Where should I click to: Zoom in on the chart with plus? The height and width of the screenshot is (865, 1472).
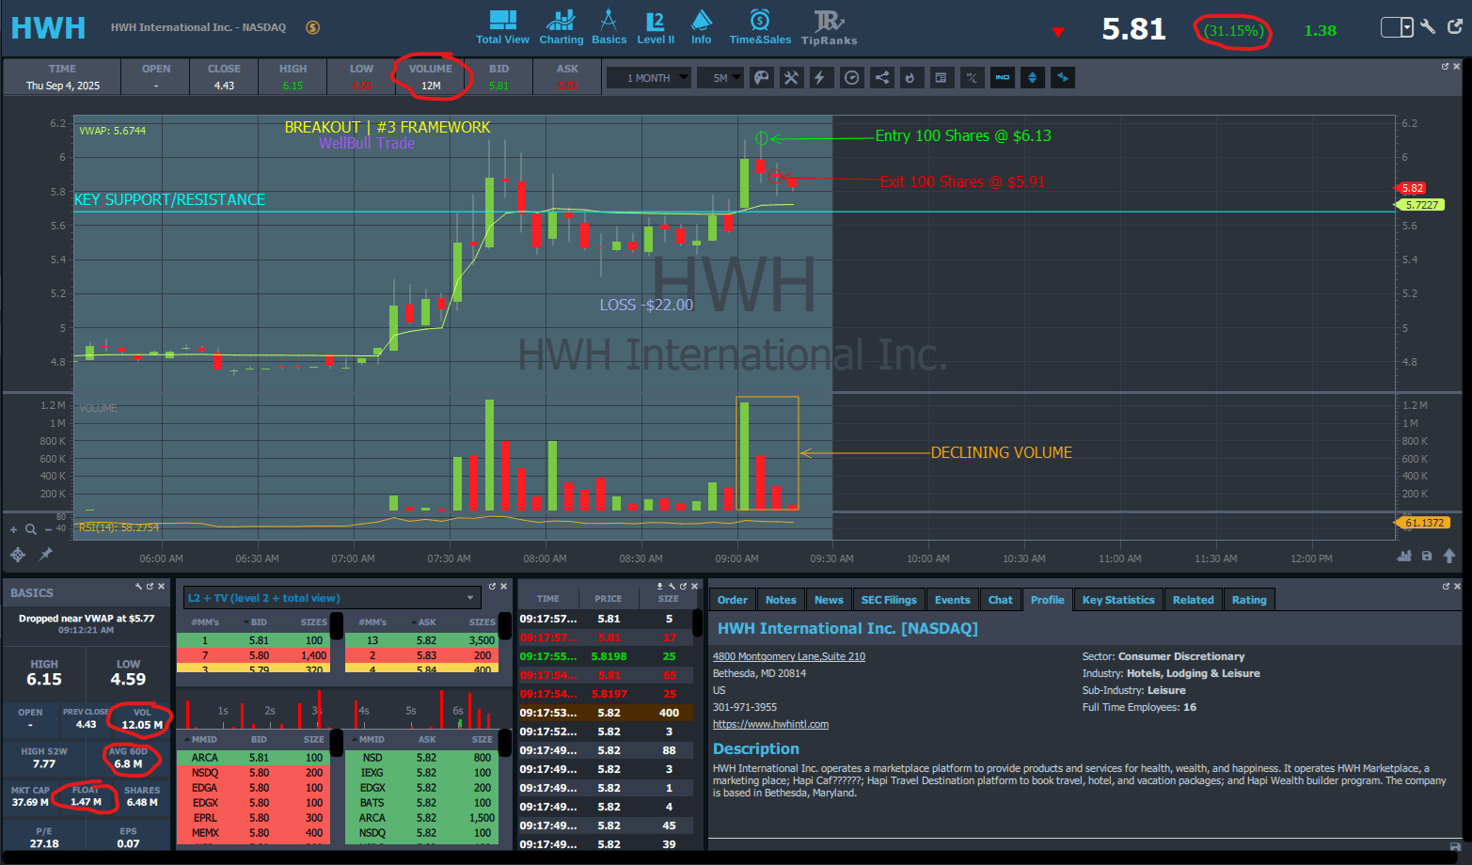coord(13,529)
